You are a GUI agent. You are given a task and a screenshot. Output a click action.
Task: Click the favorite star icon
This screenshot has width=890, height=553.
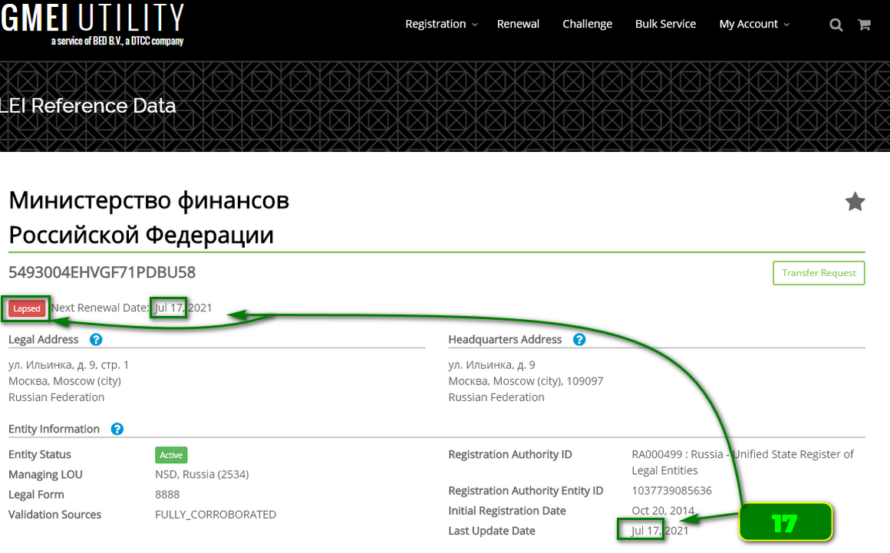coord(855,202)
